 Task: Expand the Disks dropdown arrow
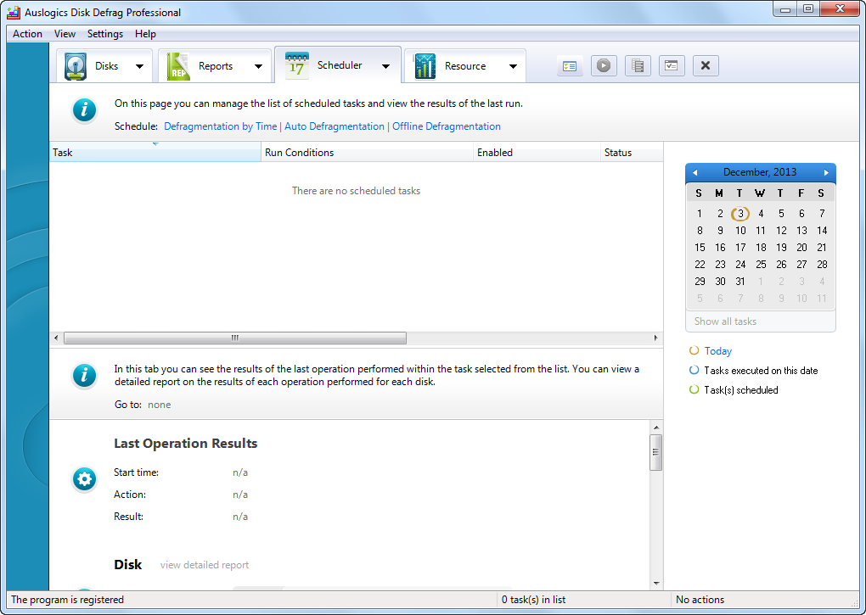[x=140, y=66]
